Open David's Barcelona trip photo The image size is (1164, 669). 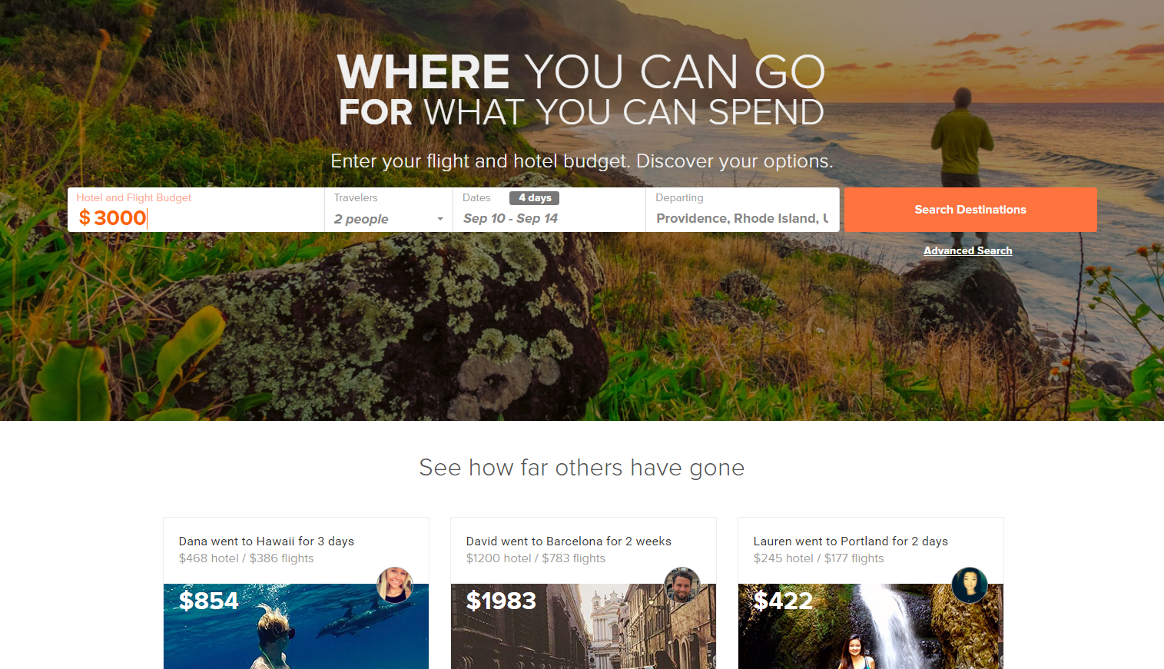click(583, 626)
